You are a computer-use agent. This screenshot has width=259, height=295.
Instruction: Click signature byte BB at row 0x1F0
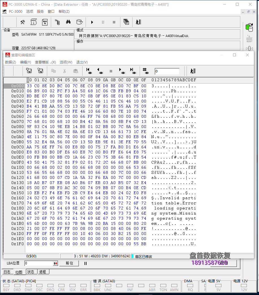144,244
